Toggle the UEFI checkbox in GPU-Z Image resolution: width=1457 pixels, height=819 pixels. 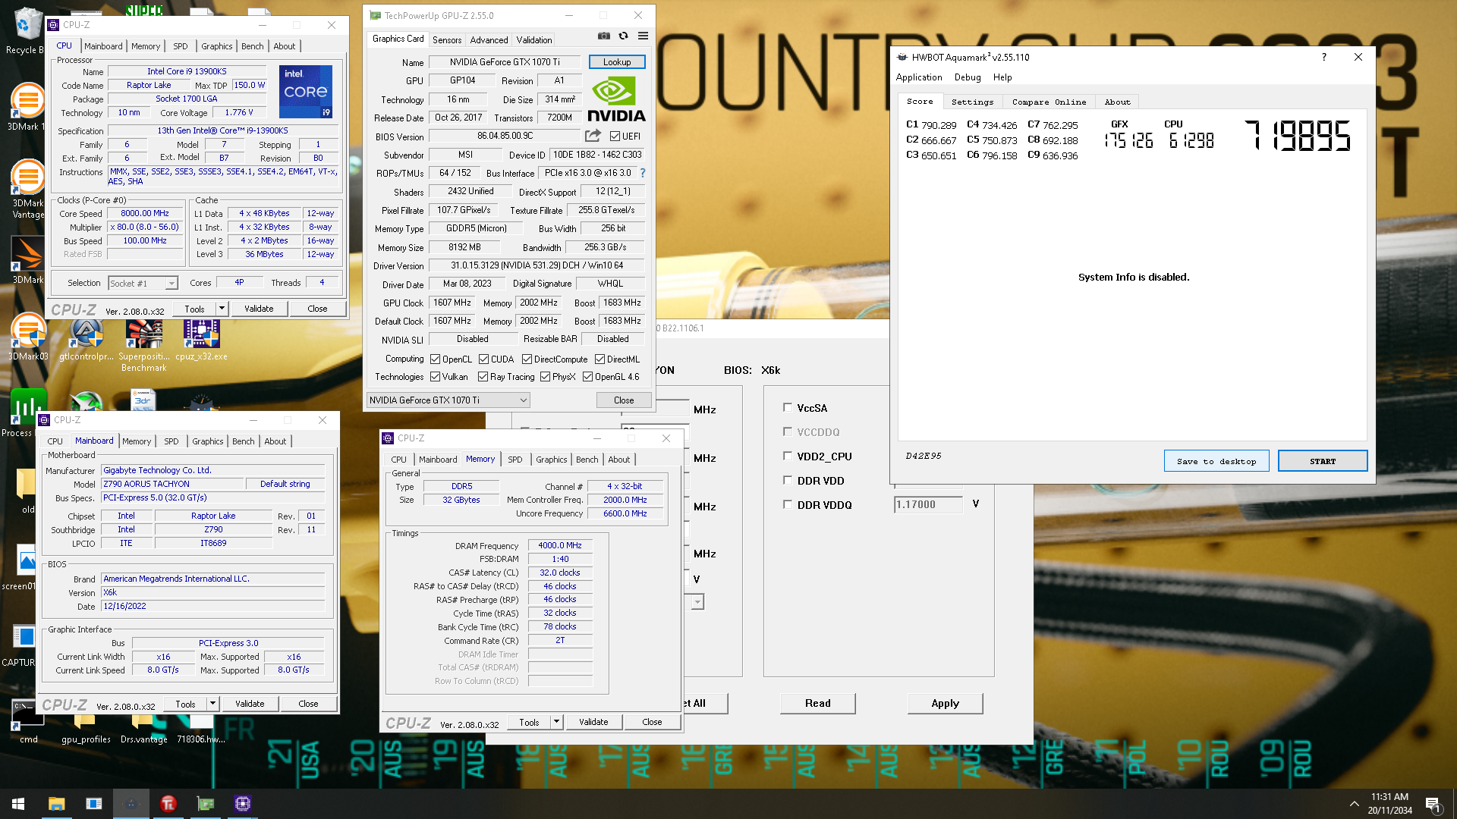pyautogui.click(x=615, y=136)
